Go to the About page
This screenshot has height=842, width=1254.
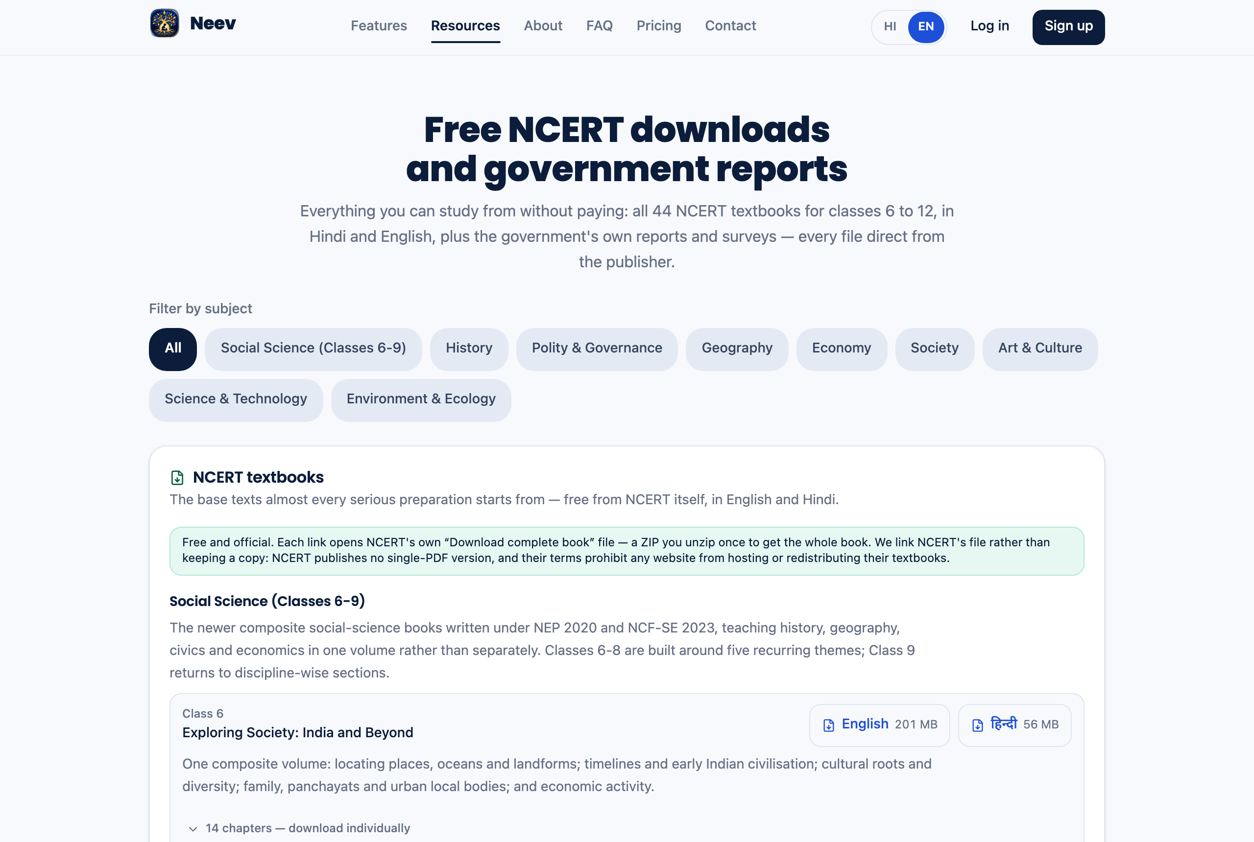543,26
